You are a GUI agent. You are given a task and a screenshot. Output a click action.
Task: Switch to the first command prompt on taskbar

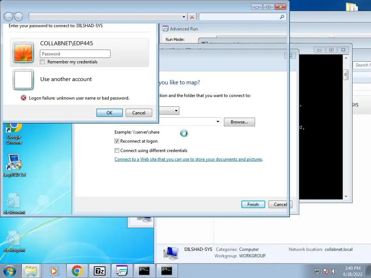click(x=144, y=271)
